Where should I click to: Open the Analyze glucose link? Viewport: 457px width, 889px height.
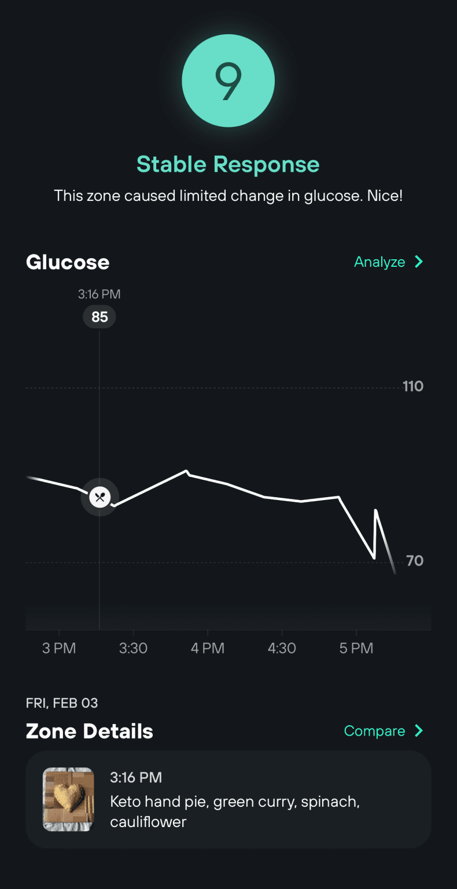379,262
